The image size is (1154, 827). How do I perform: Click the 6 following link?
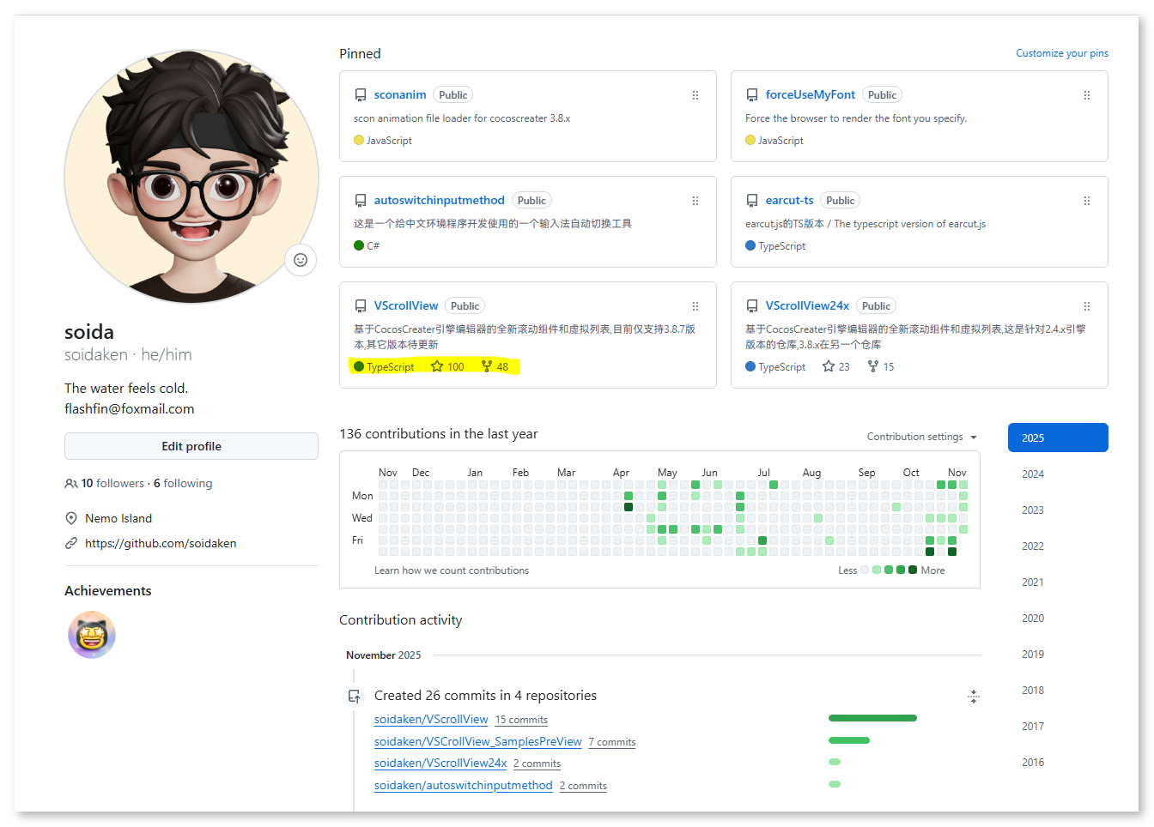[183, 483]
